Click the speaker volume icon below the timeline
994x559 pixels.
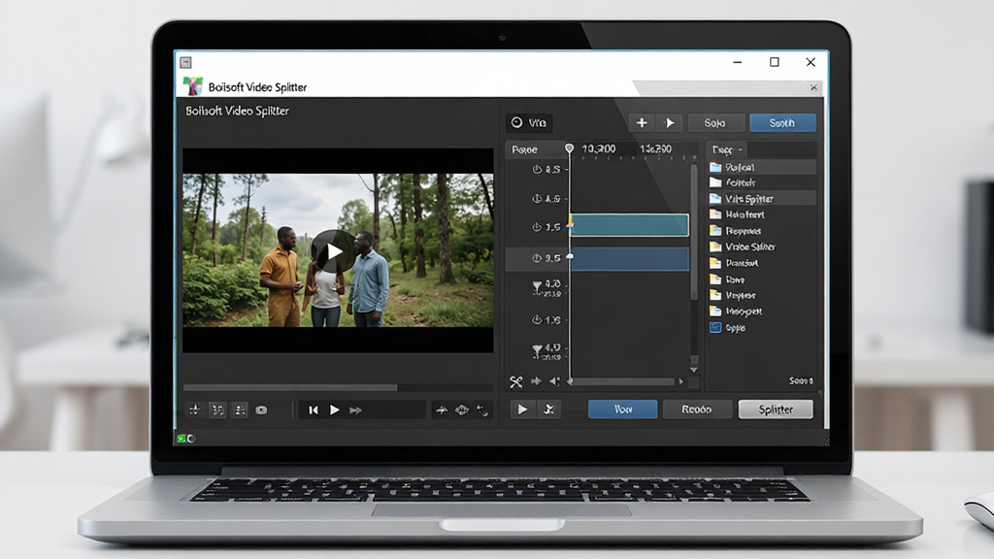[x=554, y=380]
